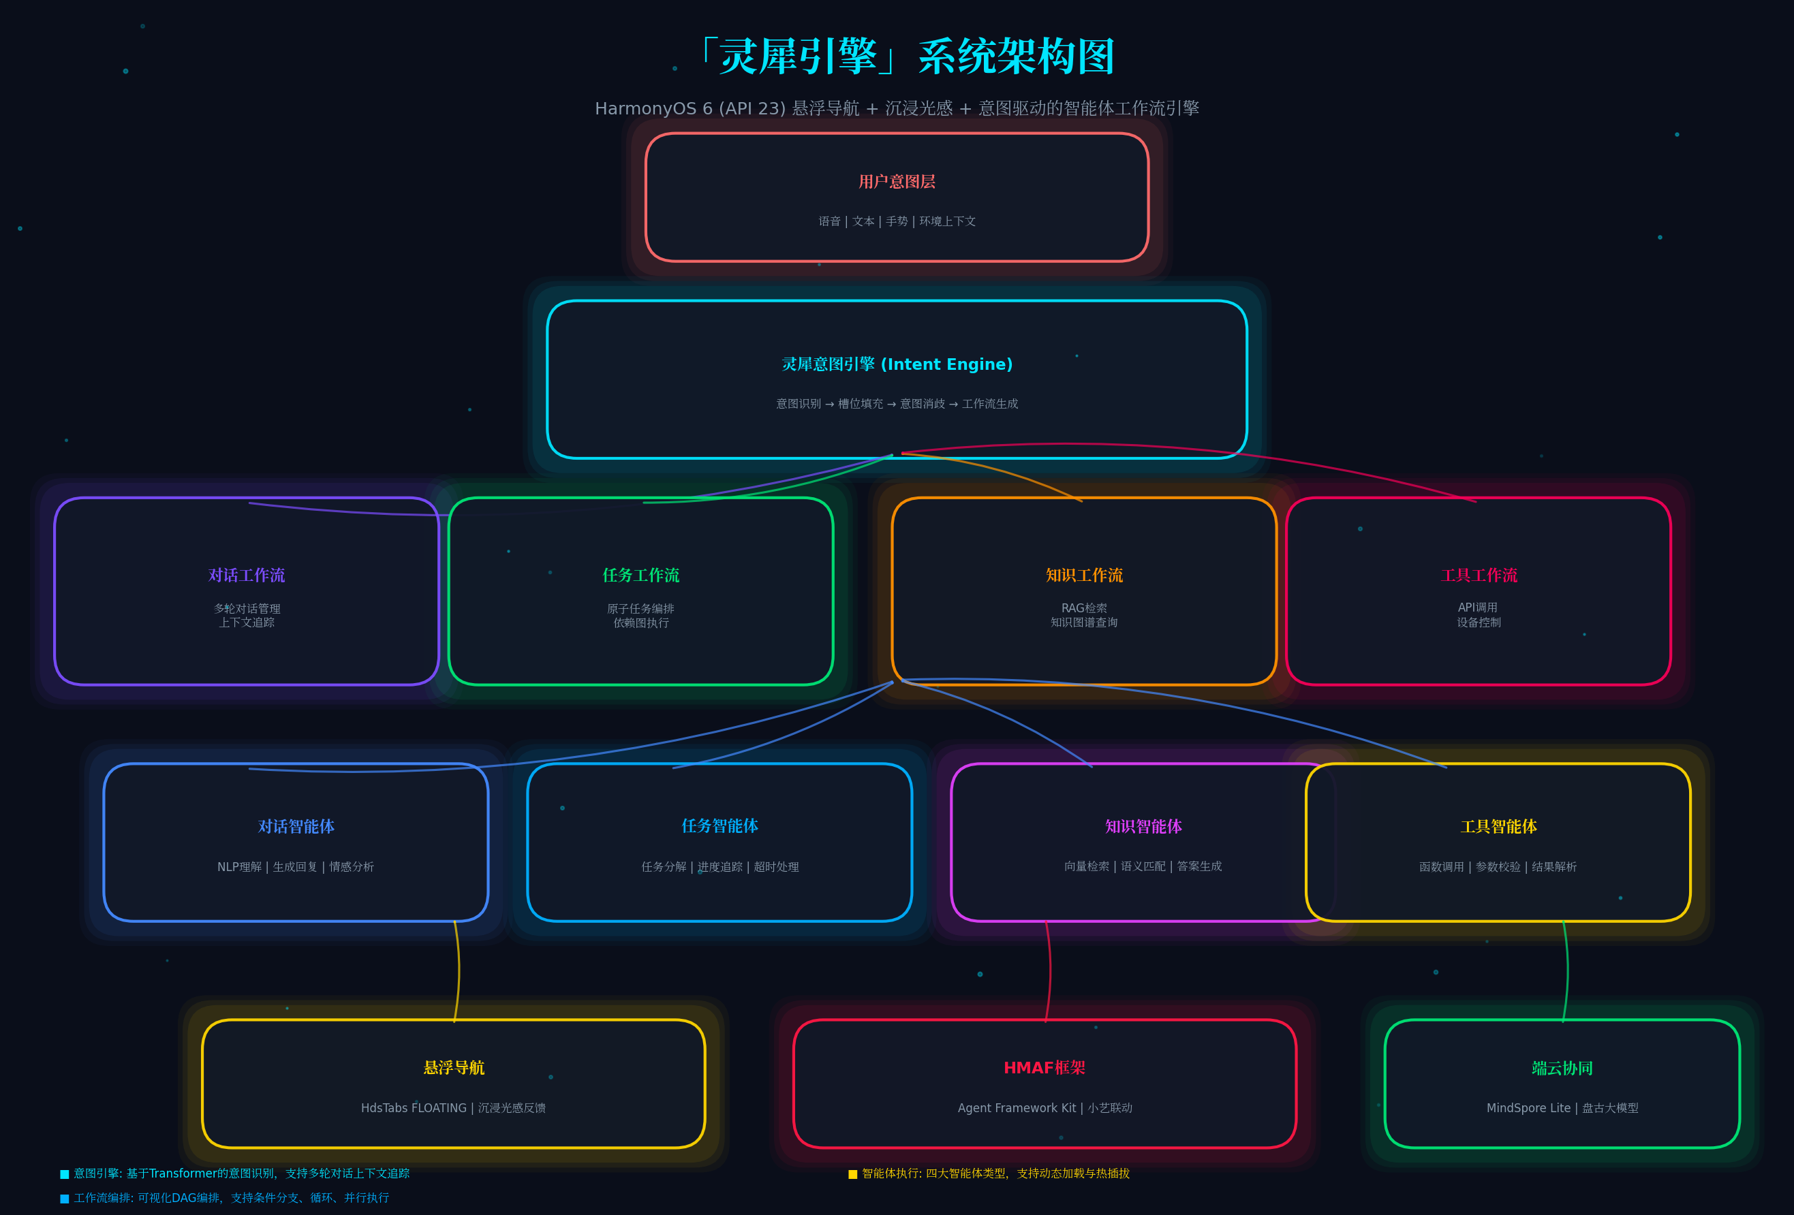Screen dimensions: 1794x1215
Task: Select the 工具工作流 heading
Action: (1479, 575)
